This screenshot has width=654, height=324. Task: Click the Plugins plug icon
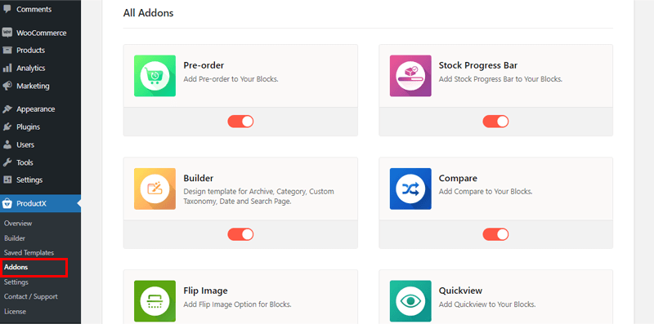coord(7,127)
